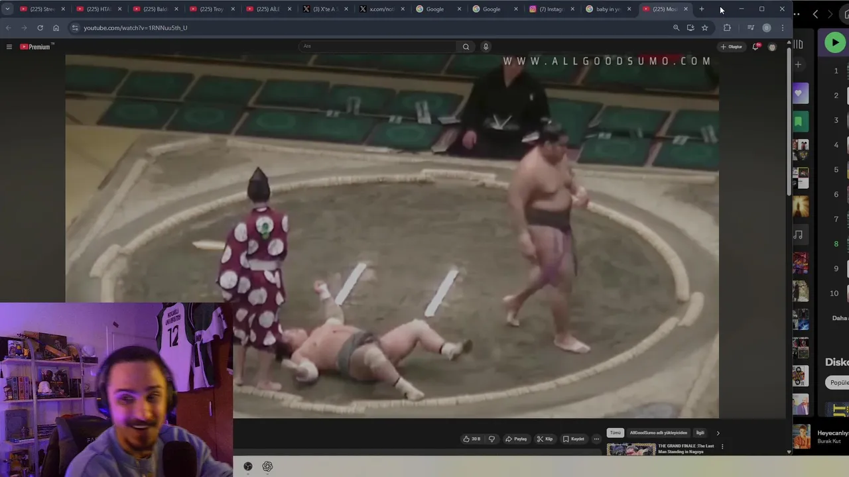Open THE GRAND FINALE video title link
The height and width of the screenshot is (477, 849).
coord(686,449)
